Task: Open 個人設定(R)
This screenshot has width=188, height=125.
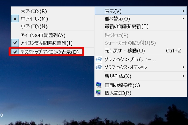Action: click(141, 93)
